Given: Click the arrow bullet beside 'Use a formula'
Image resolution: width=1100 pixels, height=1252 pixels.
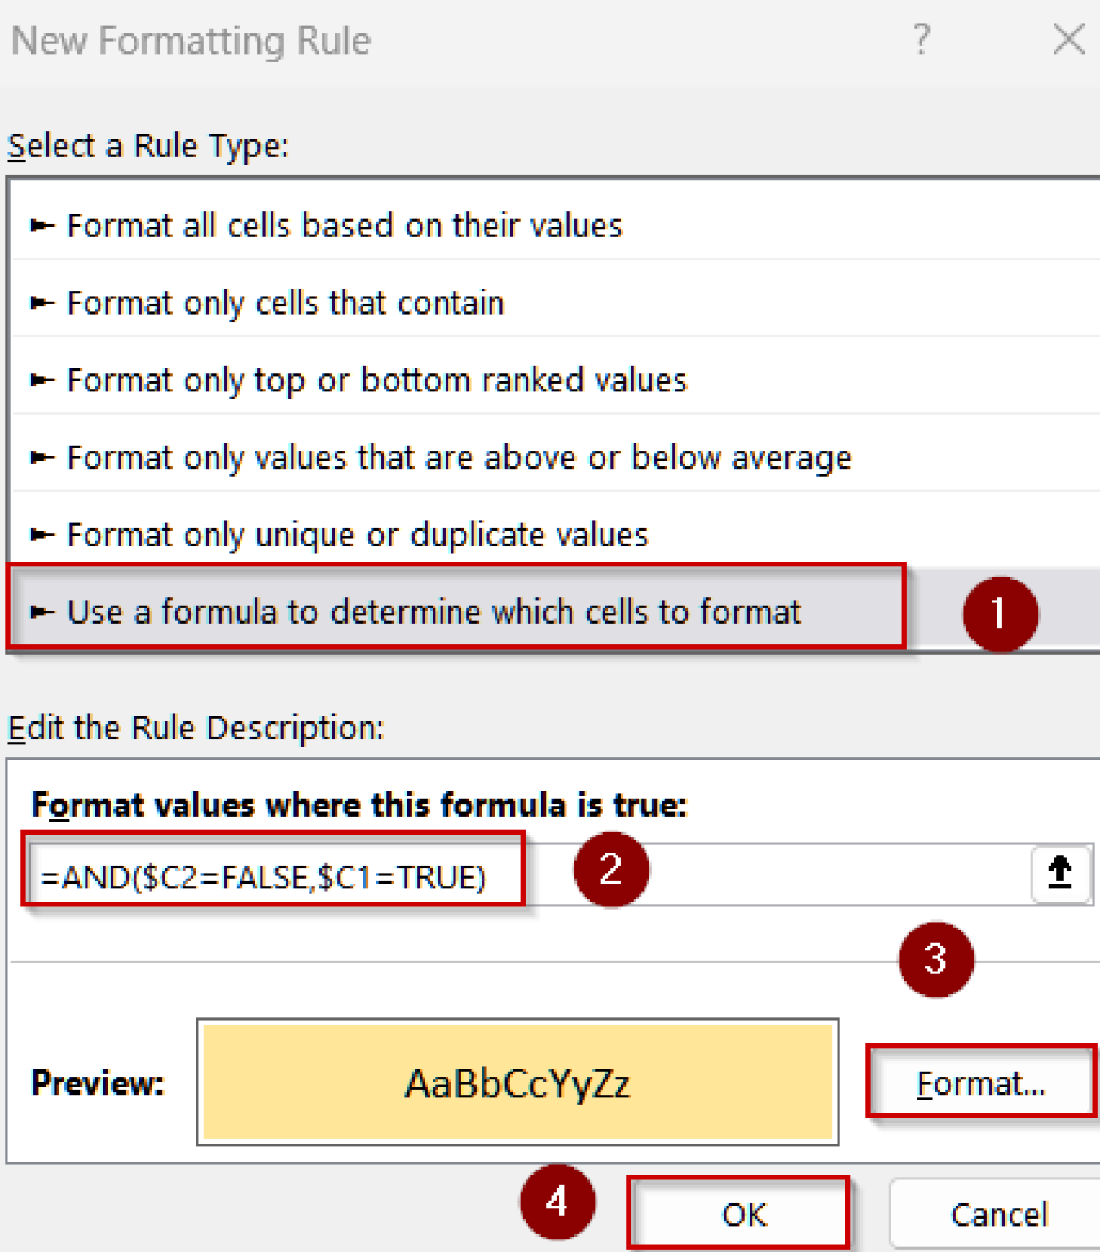Looking at the screenshot, I should click(x=42, y=612).
